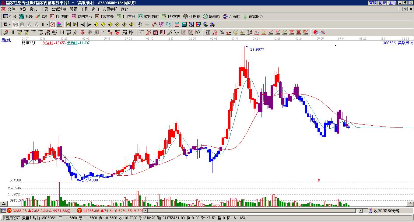The width and height of the screenshot is (414, 222).
Task: Click the 客服 link in title bar
Action: click(x=373, y=3)
